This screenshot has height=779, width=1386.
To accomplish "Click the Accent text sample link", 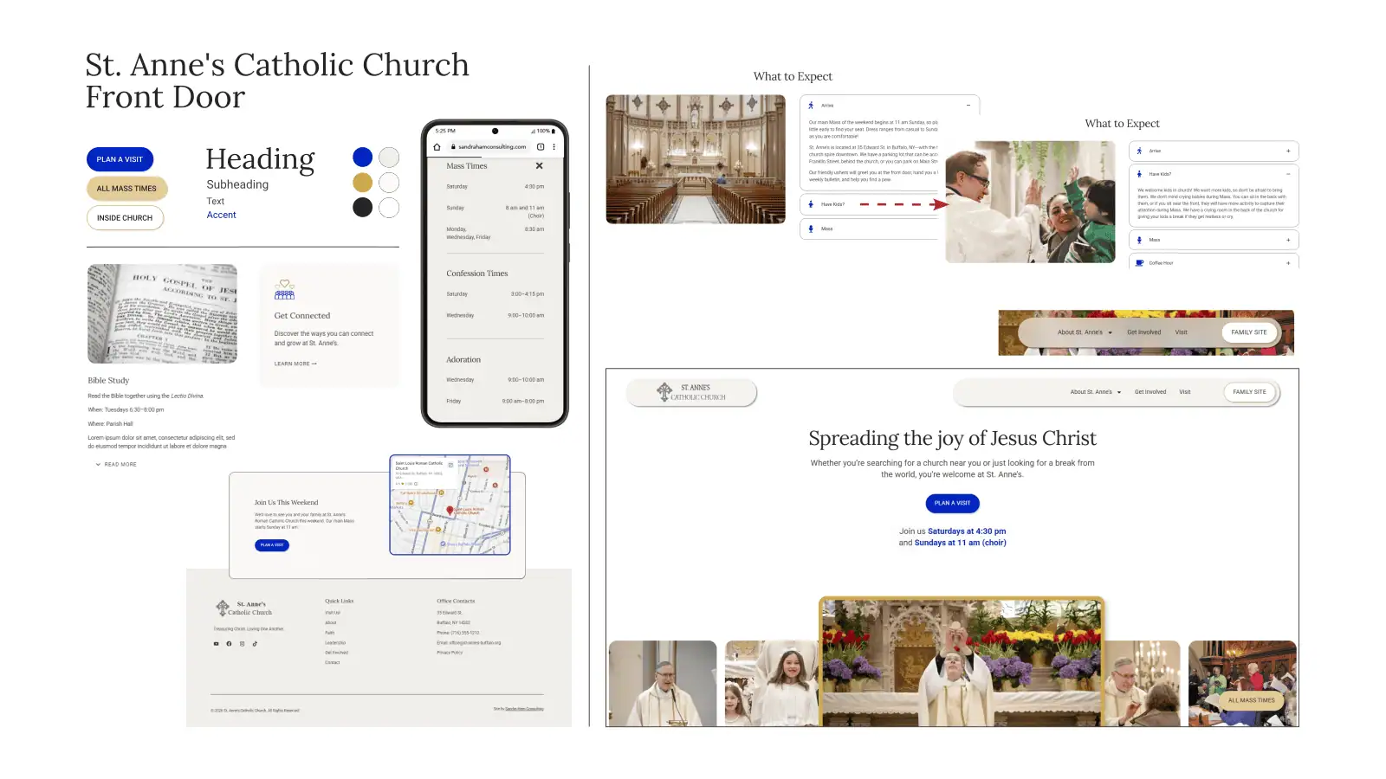I will point(221,216).
